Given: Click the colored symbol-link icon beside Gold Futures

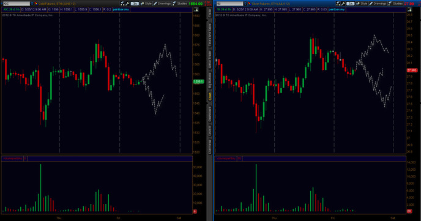Looking at the screenshot, I should (x=35, y=4).
